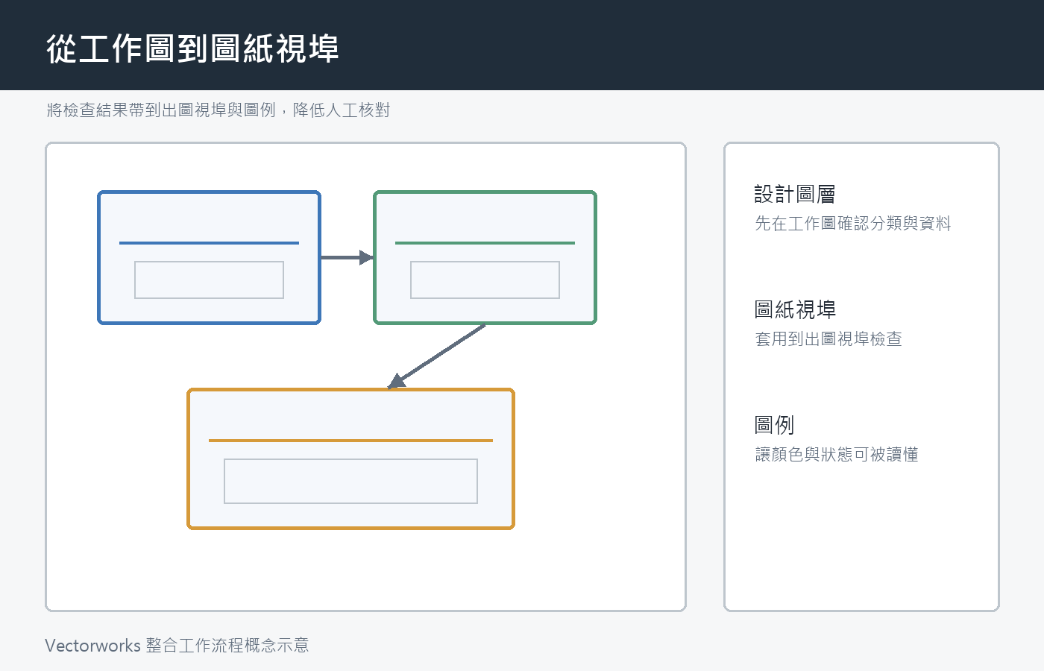Select the text 先在工作圖確認分類與資料
The height and width of the screenshot is (671, 1044).
[853, 224]
